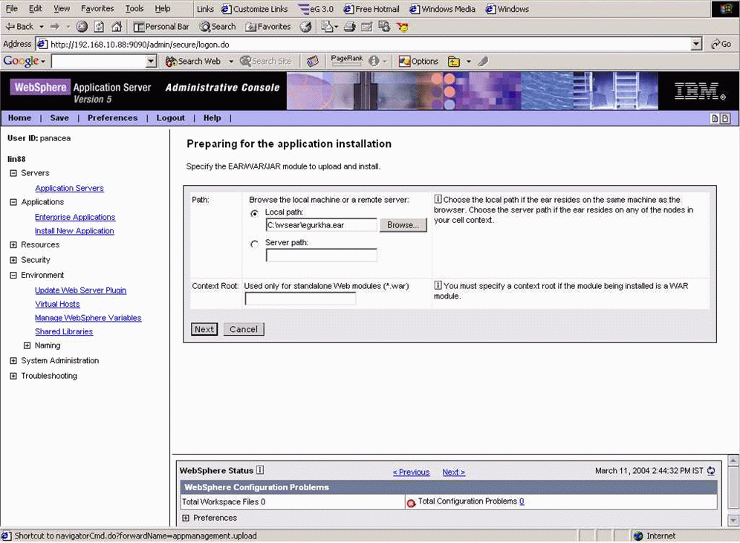Click the info icon beside local path help

[438, 199]
